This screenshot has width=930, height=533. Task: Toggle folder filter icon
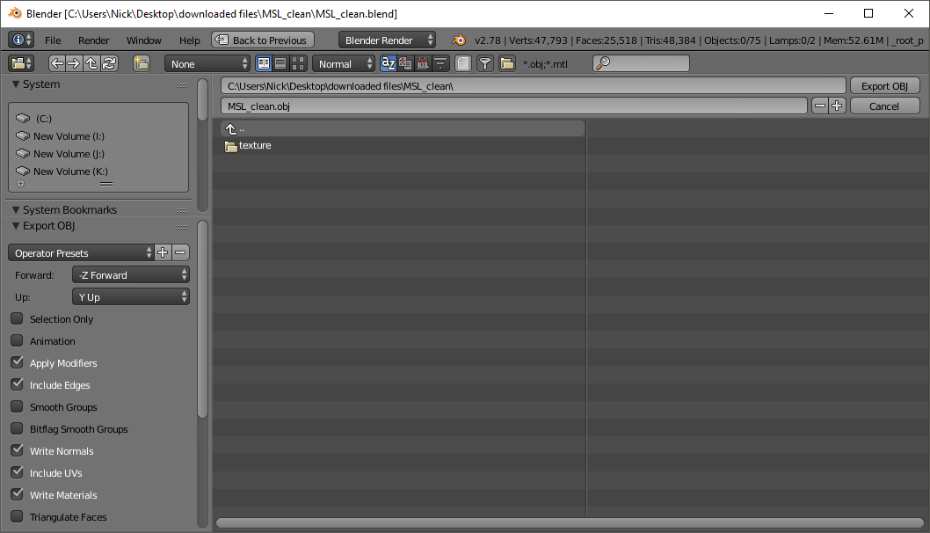[x=507, y=63]
